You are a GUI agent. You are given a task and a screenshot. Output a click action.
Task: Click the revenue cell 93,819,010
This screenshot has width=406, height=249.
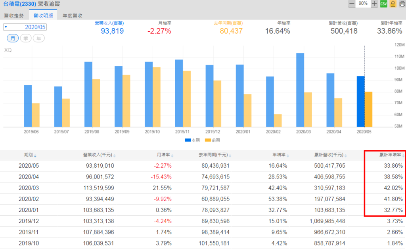(100, 166)
